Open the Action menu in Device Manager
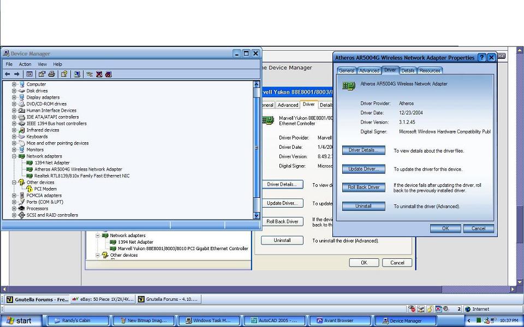Screen dimensions: 524x327 pos(25,64)
